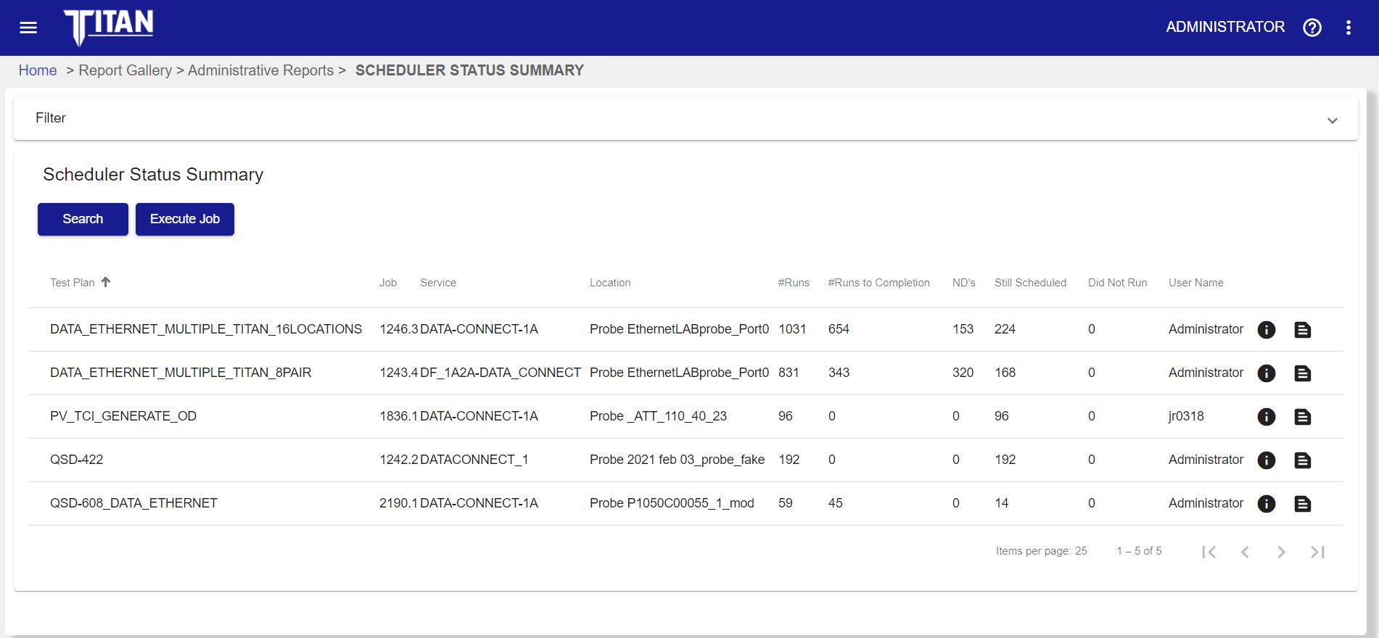Screen dimensions: 1379x638
Task: Click location Probe P1050C00055_1_mod
Action: click(672, 503)
